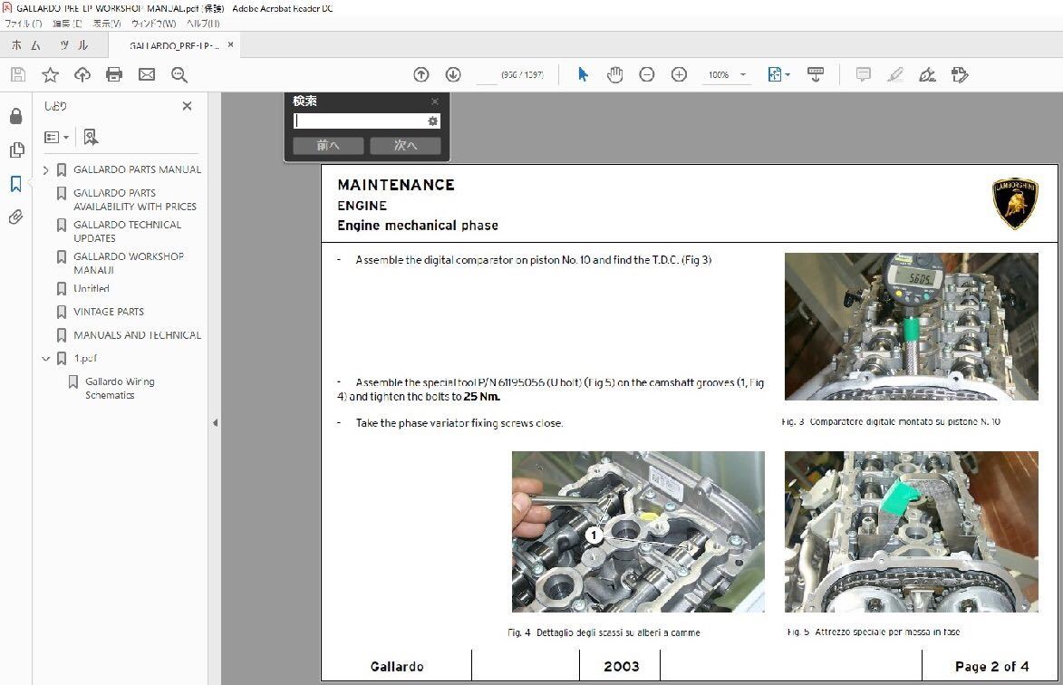Image resolution: width=1063 pixels, height=685 pixels.
Task: Click the share file icon
Action: click(x=960, y=74)
